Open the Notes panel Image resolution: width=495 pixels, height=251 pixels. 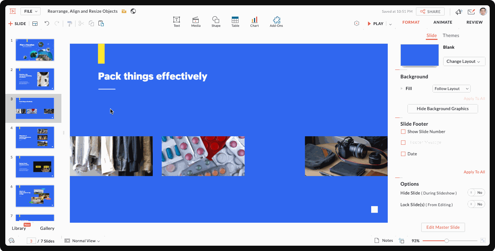[384, 240]
